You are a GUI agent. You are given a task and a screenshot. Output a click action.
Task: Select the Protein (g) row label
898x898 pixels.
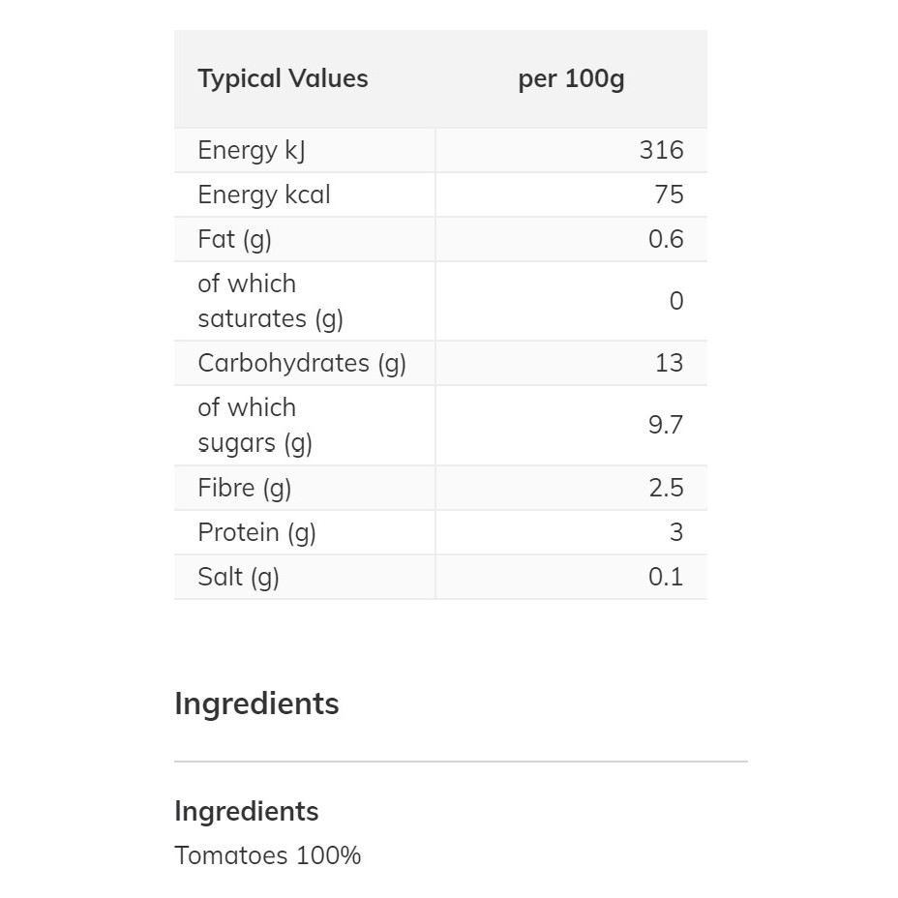click(256, 532)
